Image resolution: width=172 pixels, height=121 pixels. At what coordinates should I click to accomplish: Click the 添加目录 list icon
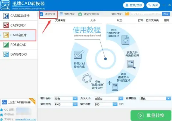pyautogui.click(x=61, y=14)
